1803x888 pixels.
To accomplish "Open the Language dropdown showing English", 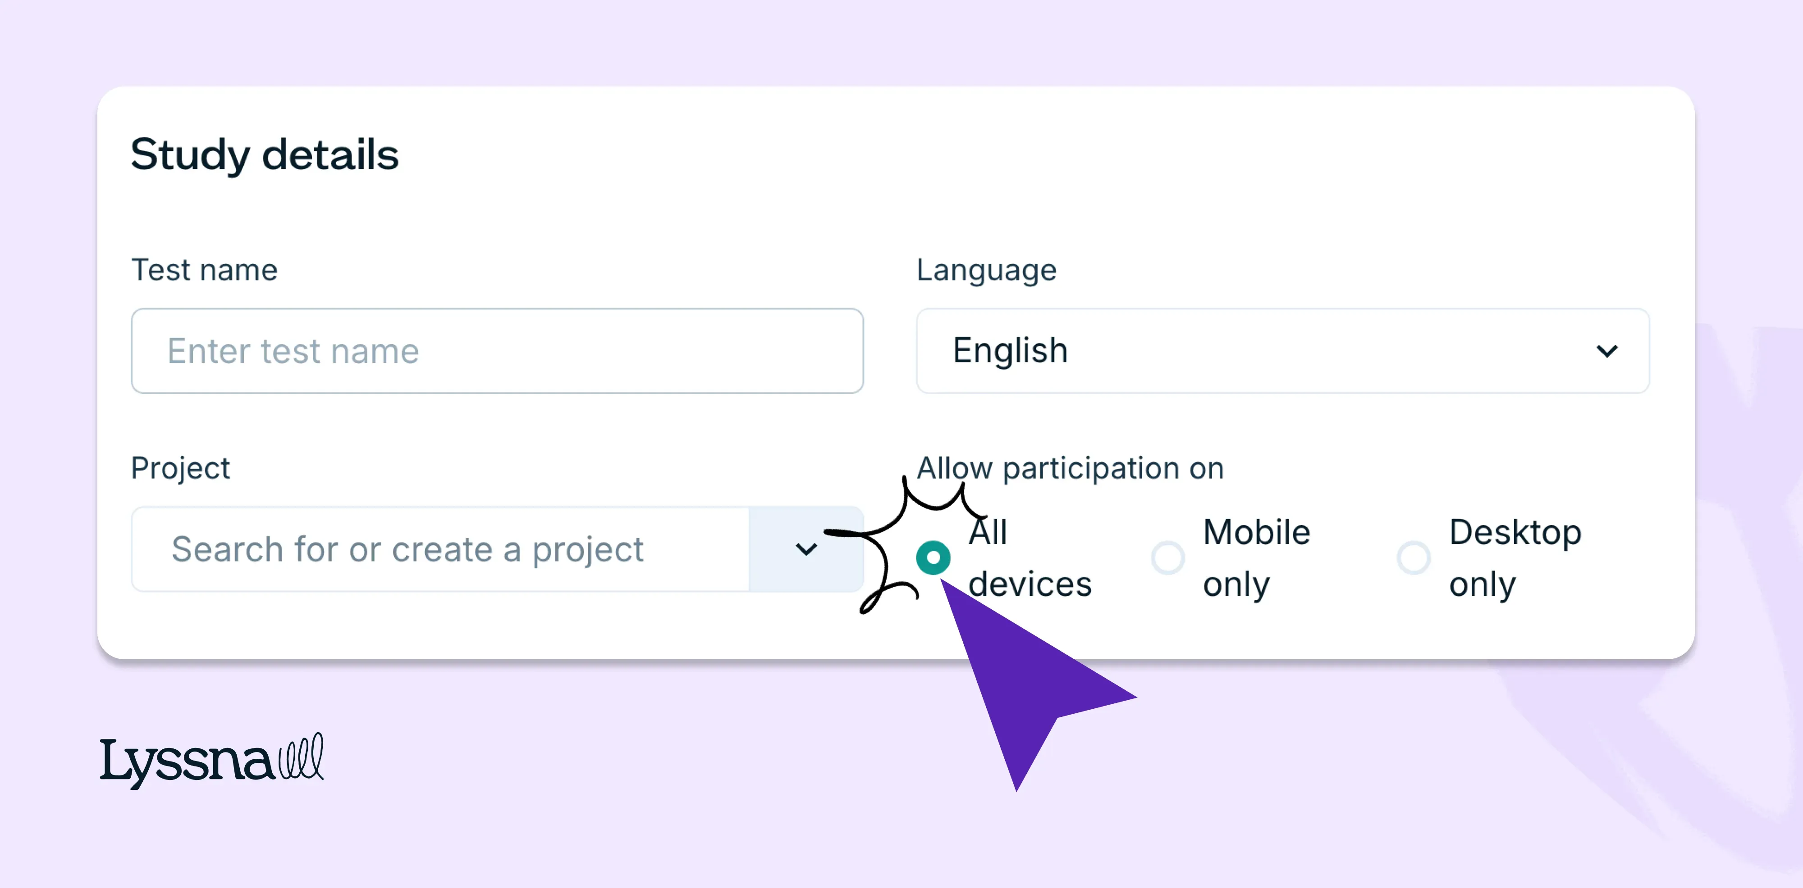I will [x=1284, y=350].
